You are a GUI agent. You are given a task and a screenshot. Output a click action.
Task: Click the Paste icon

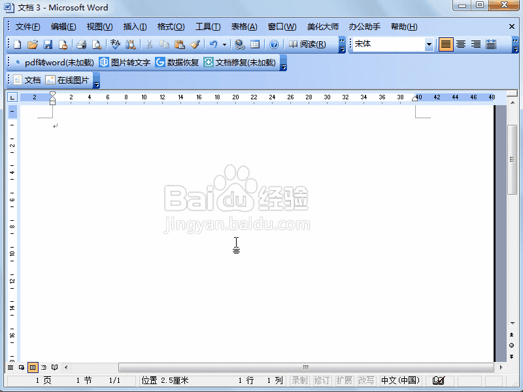(179, 45)
